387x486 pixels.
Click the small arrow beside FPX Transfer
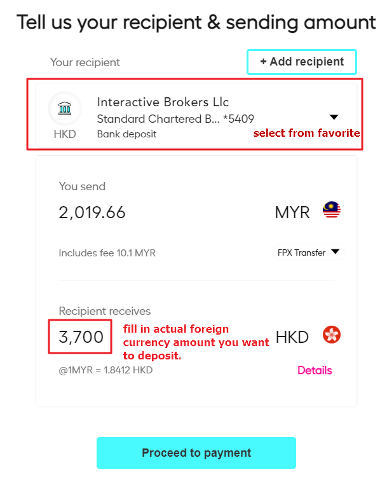pos(336,251)
